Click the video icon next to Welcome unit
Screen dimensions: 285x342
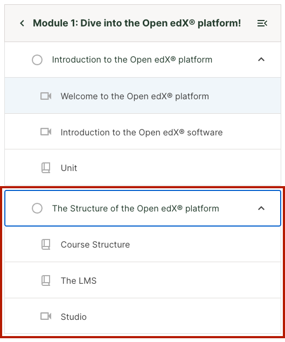point(46,96)
